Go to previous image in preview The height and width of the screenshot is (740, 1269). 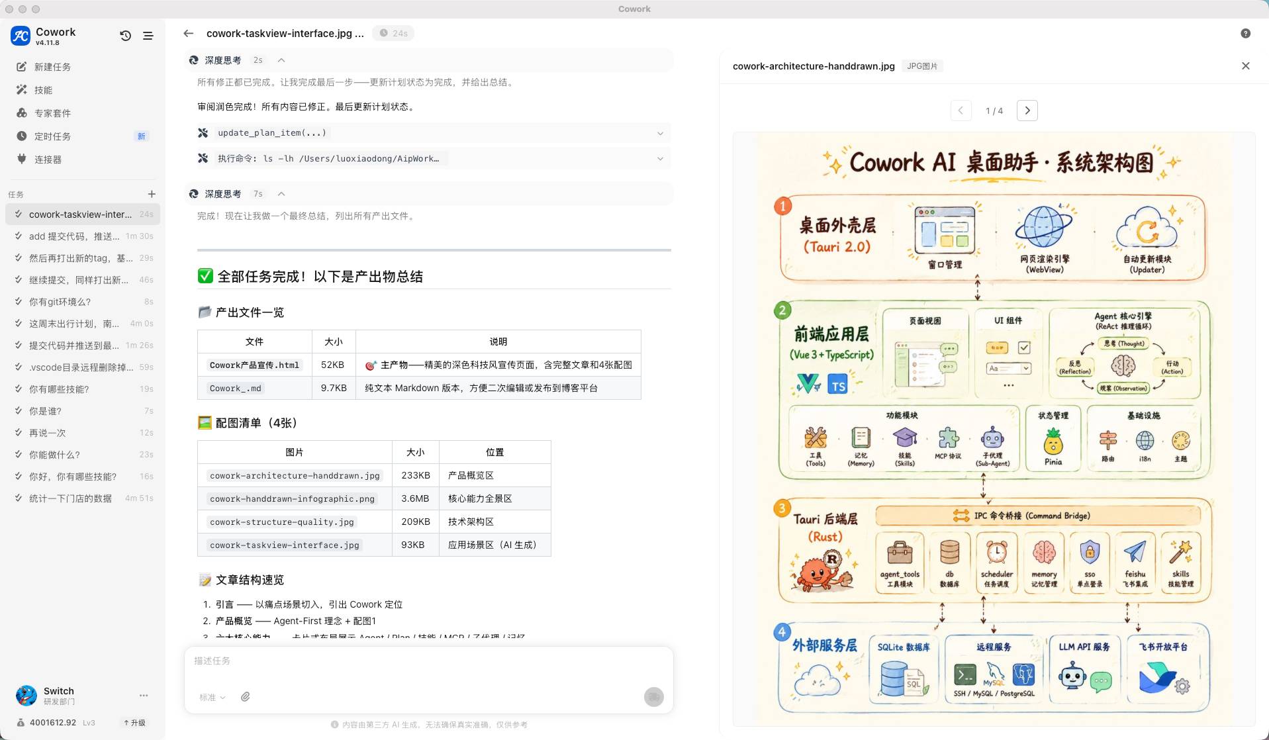point(961,111)
